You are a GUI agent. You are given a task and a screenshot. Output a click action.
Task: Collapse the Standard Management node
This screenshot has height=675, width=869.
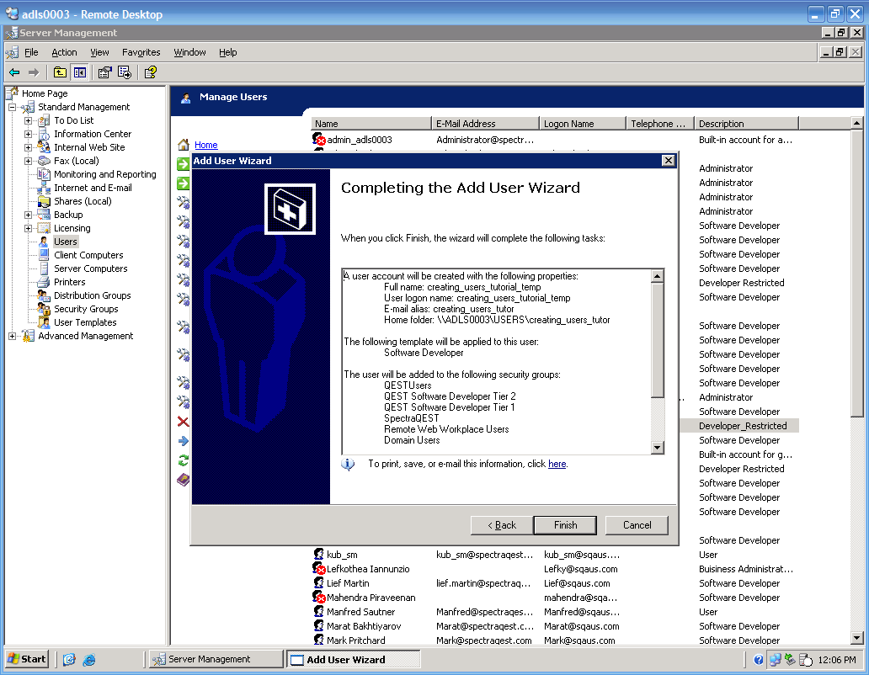tap(13, 107)
